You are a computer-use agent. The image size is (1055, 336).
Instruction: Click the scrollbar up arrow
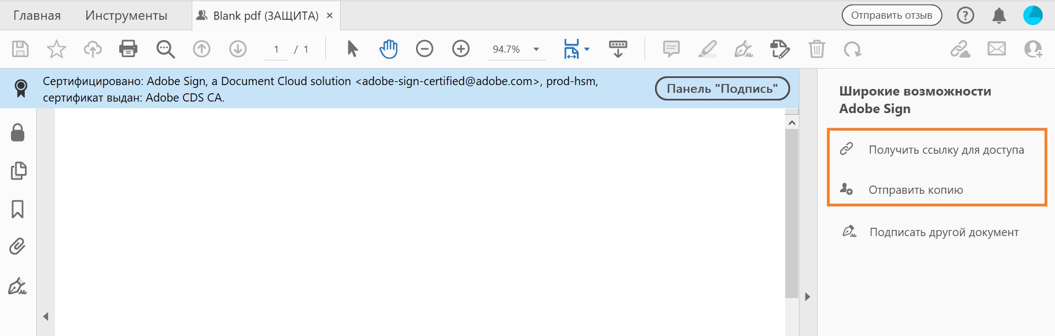[792, 123]
